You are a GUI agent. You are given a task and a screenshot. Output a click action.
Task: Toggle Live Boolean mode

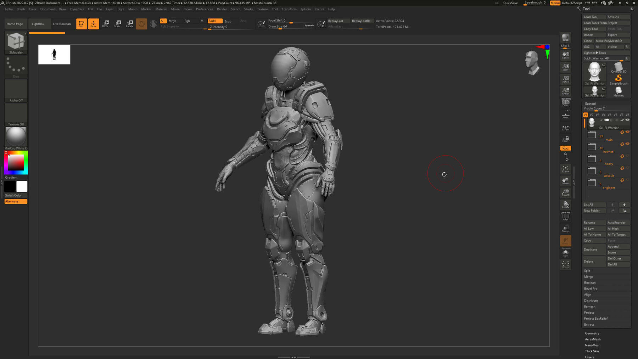click(x=62, y=24)
